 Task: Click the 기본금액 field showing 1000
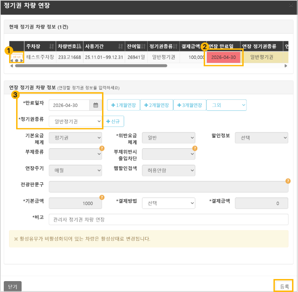75,203
